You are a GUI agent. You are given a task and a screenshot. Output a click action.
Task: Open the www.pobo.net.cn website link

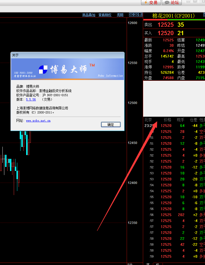38,121
